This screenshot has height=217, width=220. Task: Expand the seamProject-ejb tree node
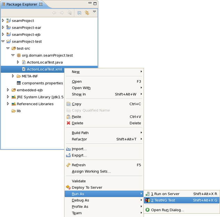(3, 34)
